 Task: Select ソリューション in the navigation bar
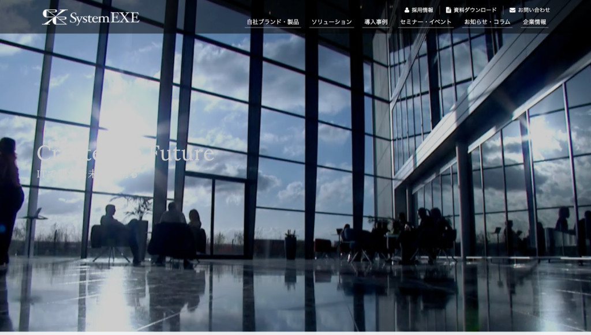[x=331, y=22]
